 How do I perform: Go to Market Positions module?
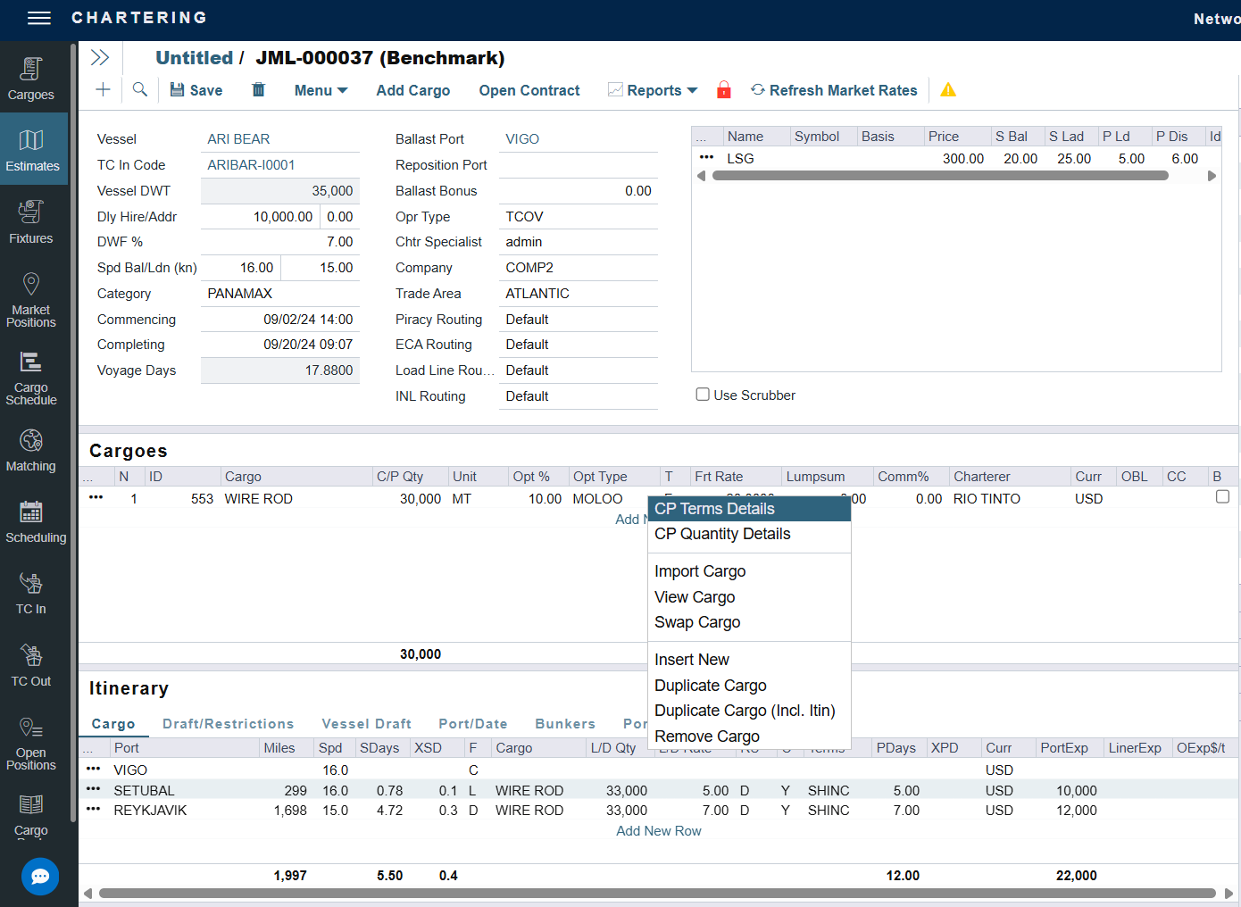pos(31,299)
